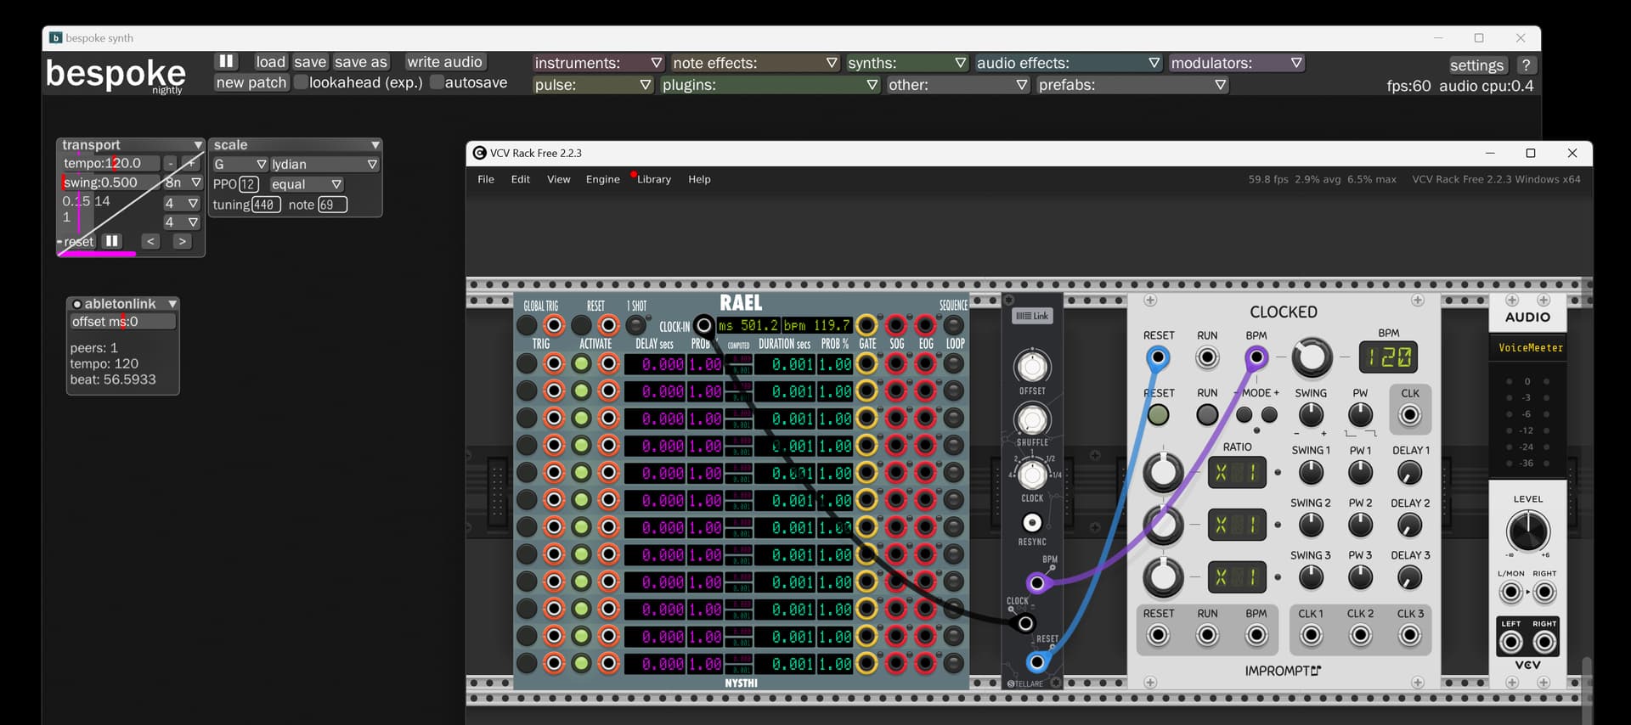The image size is (1631, 725).
Task: Open the VCV Rack Help menu
Action: coord(699,179)
